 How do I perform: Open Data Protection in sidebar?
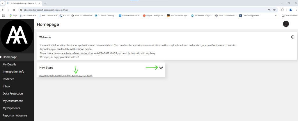13,93
